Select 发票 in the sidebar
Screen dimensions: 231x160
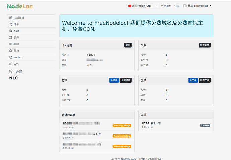(x=31, y=44)
